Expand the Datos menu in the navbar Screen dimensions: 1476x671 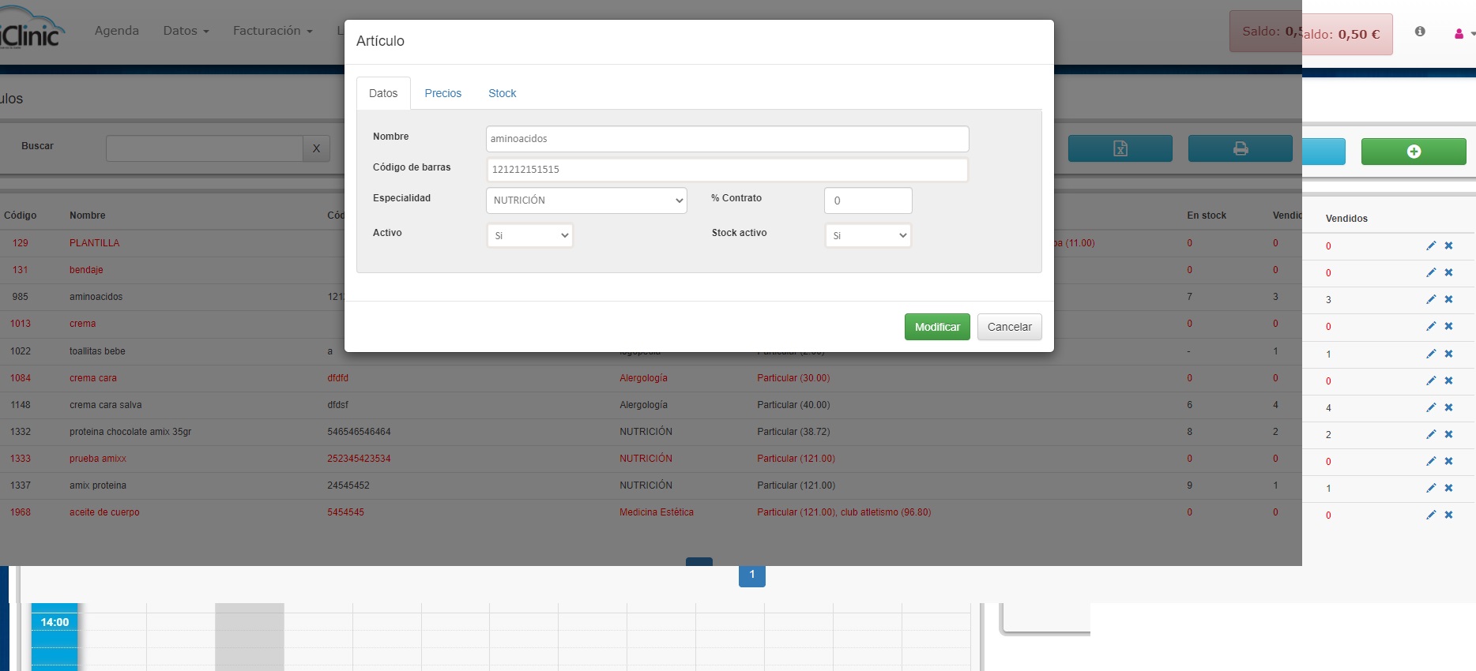(186, 31)
